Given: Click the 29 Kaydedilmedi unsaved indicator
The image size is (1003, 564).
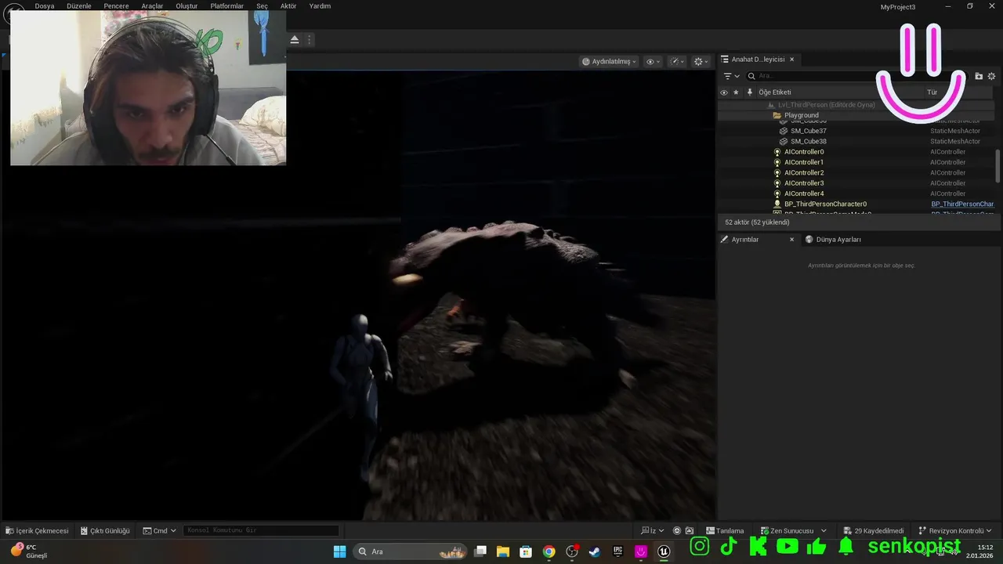Looking at the screenshot, I should pyautogui.click(x=874, y=531).
